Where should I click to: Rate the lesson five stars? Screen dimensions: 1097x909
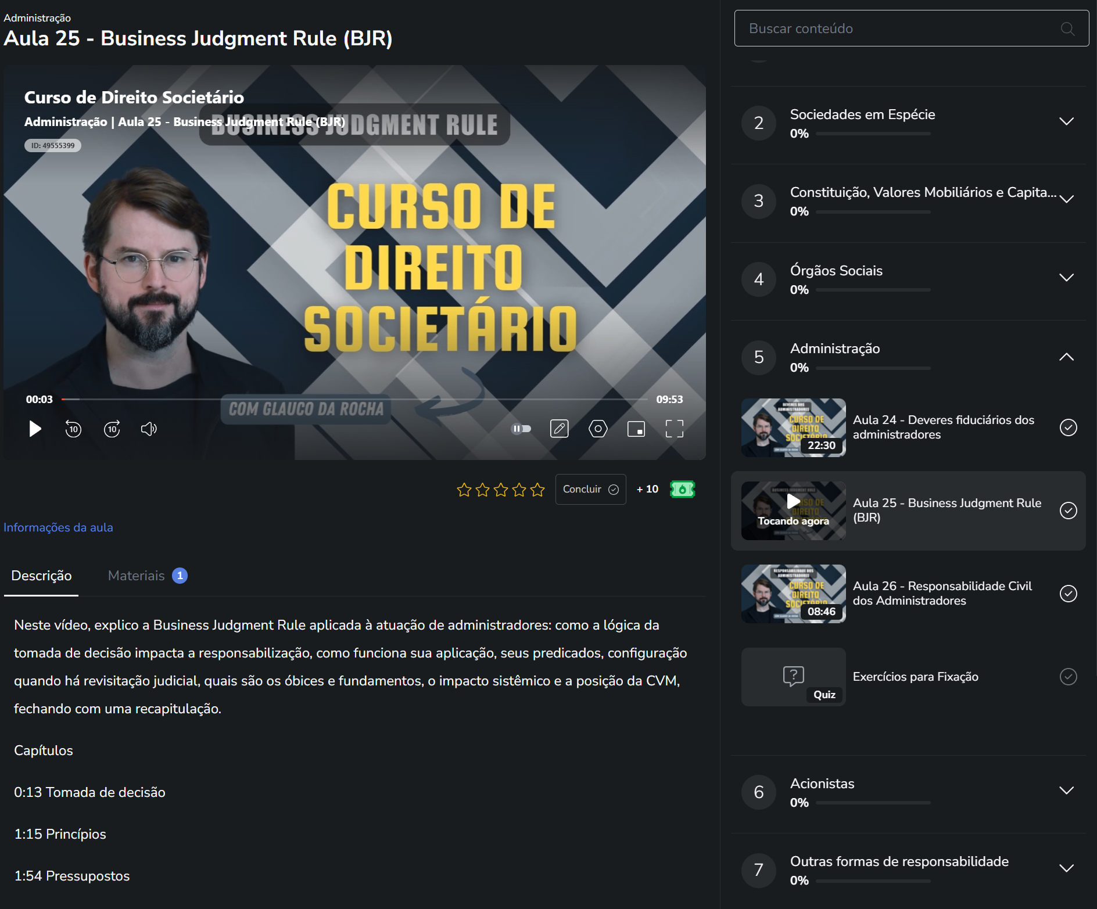(538, 490)
